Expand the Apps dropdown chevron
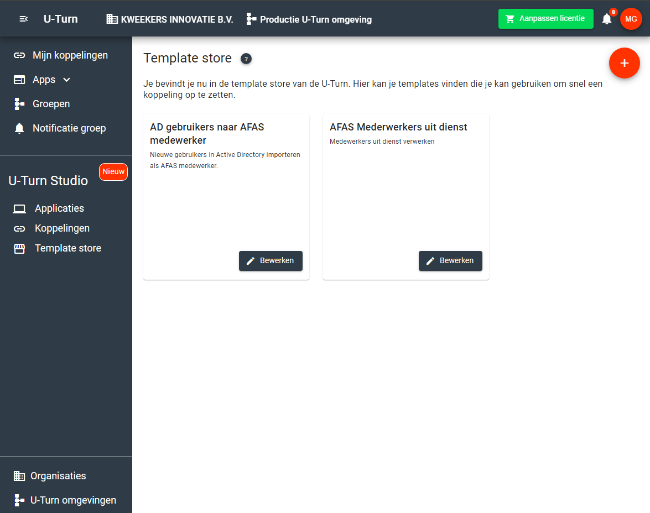 coord(67,80)
